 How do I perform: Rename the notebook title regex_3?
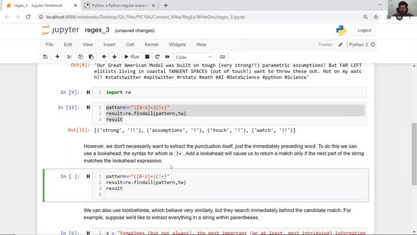point(97,30)
